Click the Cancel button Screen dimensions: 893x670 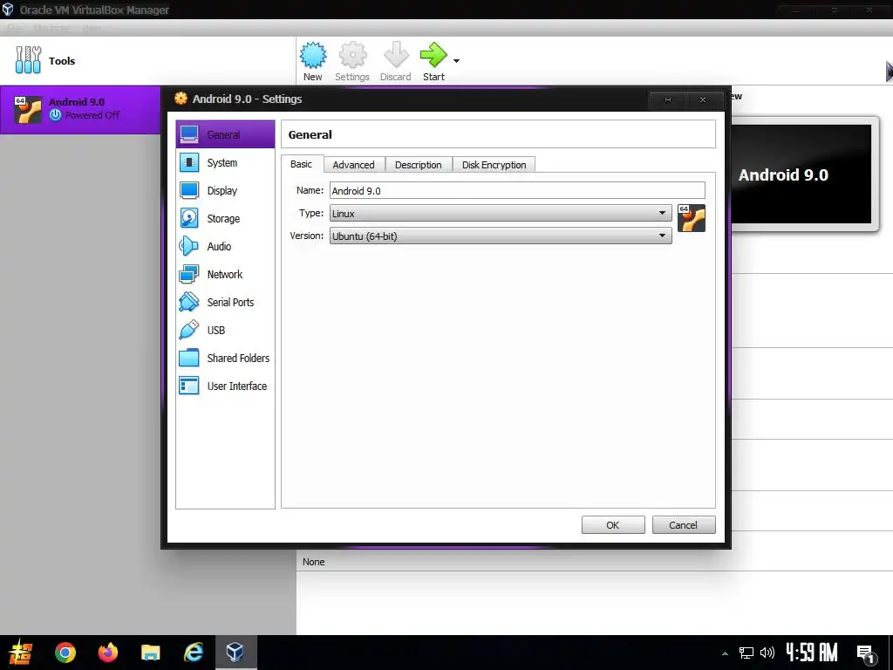[683, 524]
